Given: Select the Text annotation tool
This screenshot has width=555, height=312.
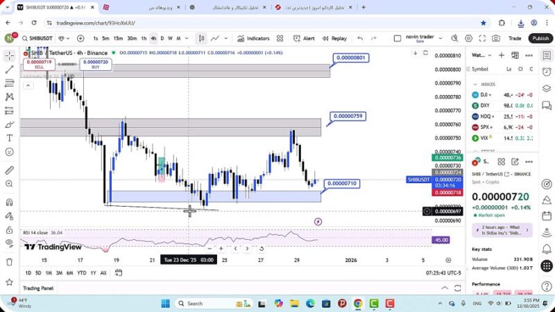Looking at the screenshot, I should tap(10, 138).
